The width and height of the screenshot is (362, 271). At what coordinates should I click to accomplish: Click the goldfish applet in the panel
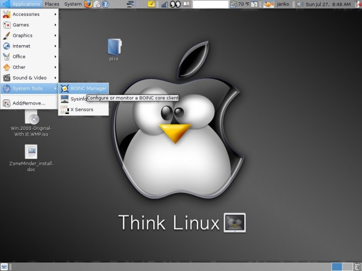point(269,4)
